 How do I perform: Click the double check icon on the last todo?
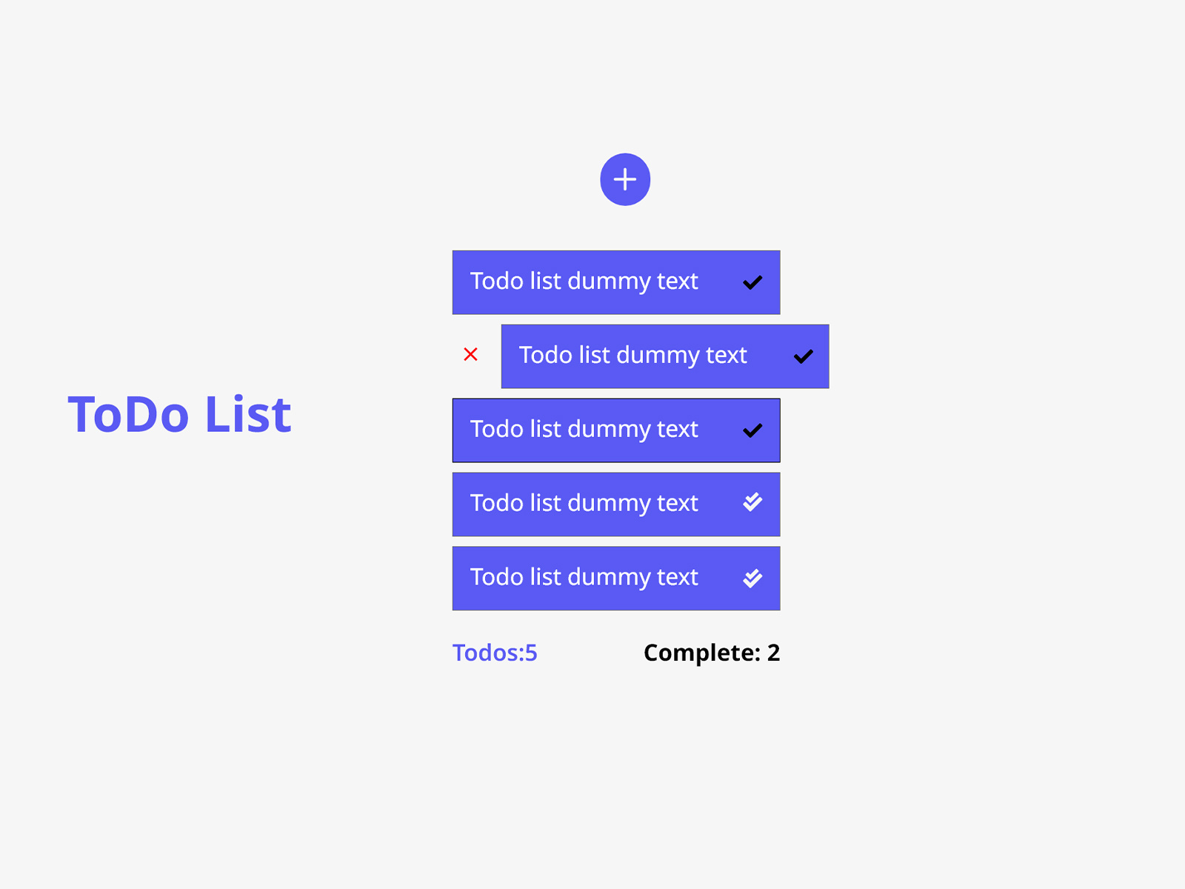[752, 578]
